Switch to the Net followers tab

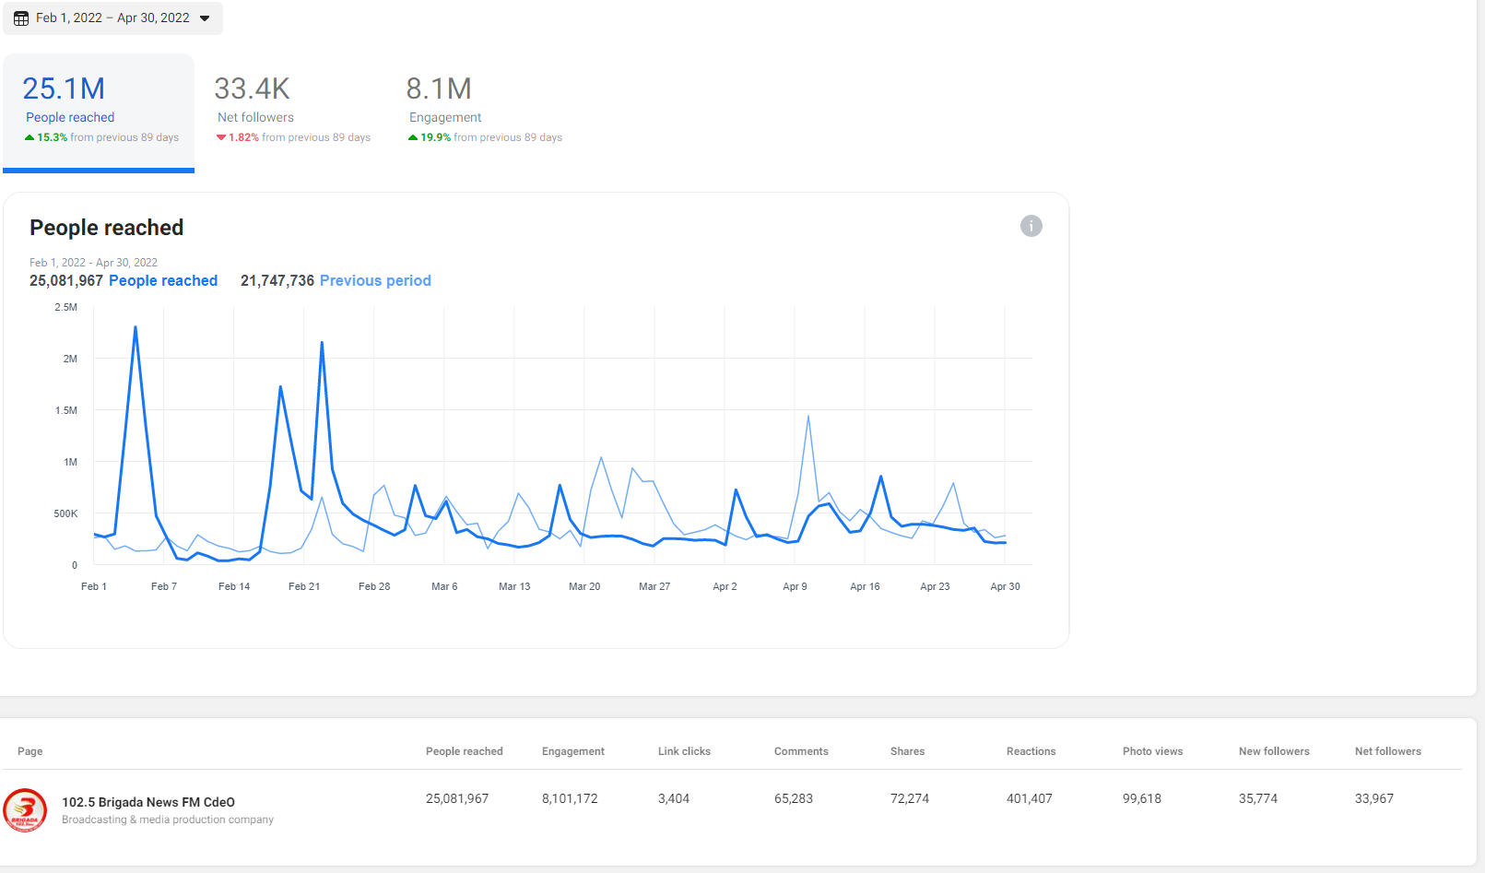click(x=292, y=112)
